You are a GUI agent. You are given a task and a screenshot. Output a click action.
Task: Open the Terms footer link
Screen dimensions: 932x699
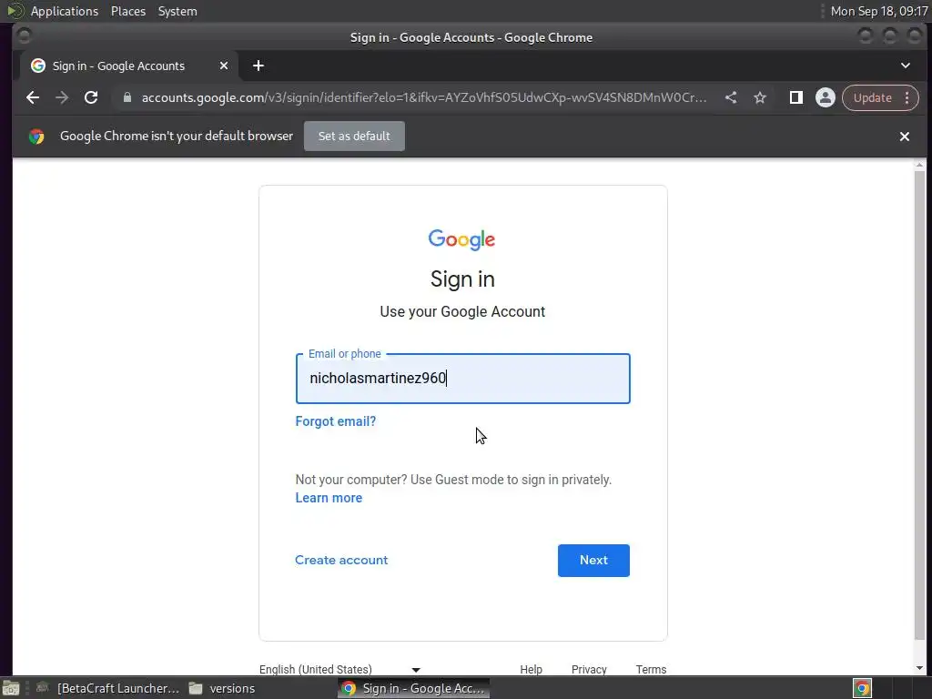pos(651,669)
